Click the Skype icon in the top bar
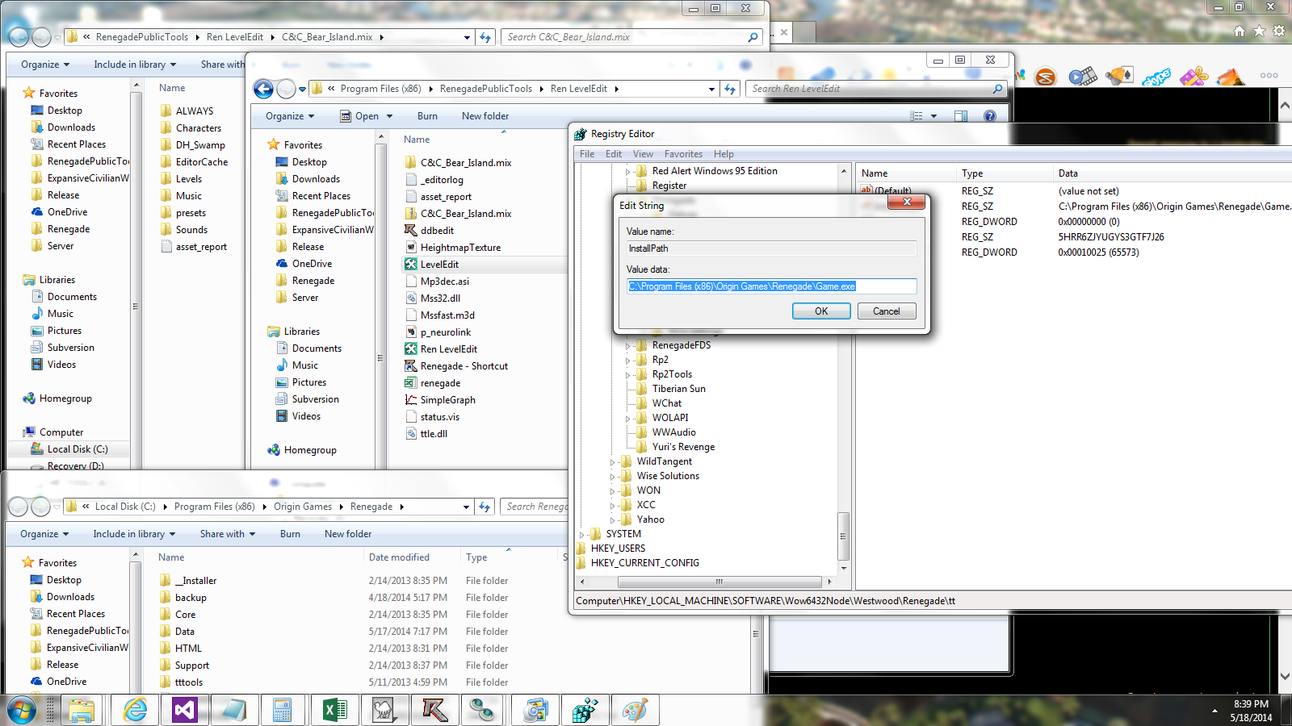This screenshot has width=1292, height=726. click(1156, 77)
